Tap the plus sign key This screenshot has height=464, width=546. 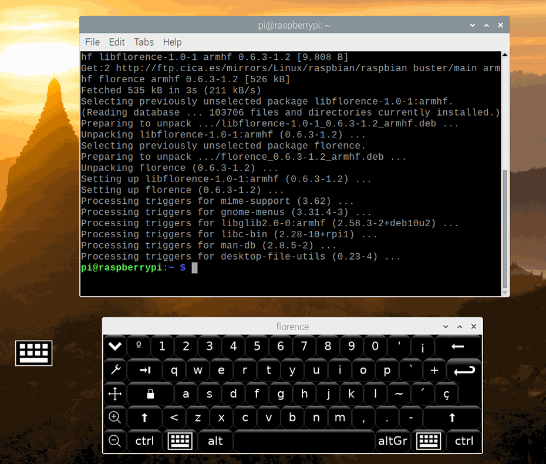point(434,370)
